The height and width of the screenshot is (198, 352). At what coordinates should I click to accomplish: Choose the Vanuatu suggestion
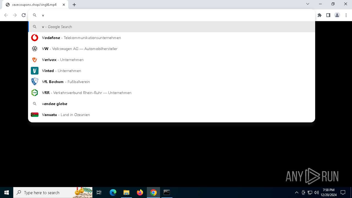(172, 115)
